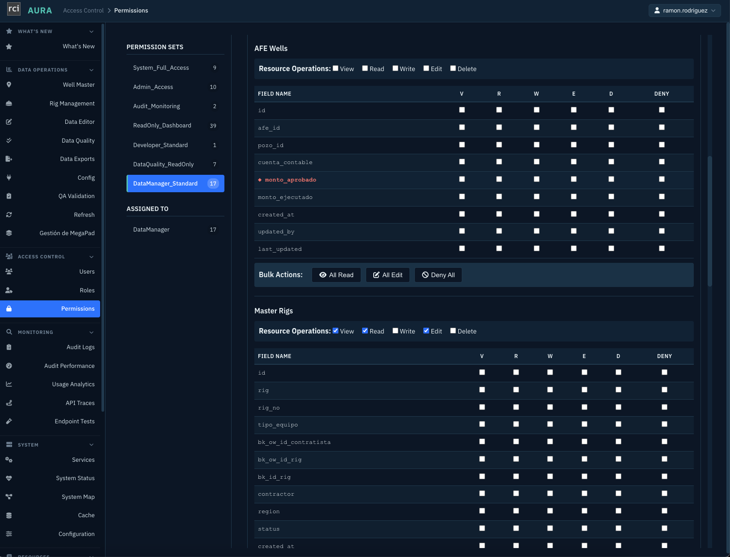This screenshot has height=557, width=730.
Task: Click the Well Master map pin icon
Action: (9, 84)
